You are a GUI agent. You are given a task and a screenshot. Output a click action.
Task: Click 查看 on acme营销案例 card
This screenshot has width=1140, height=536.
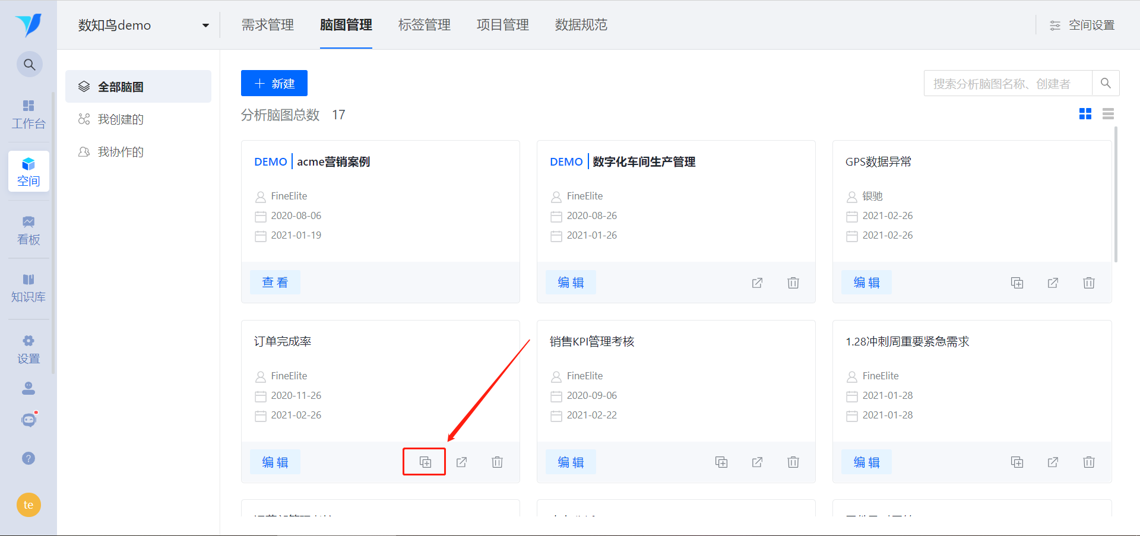click(275, 283)
